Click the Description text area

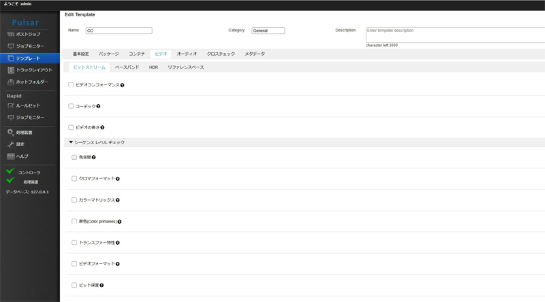tap(455, 35)
